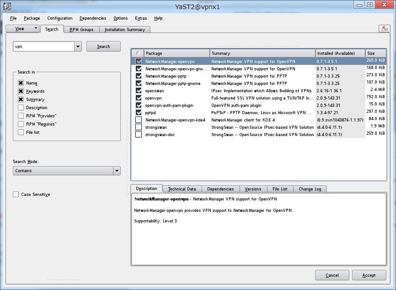Screen dimensions: 396x290
Task: Open the Options menu
Action: (120, 18)
